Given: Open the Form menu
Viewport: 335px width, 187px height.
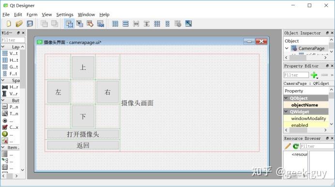Looking at the screenshot, I should tap(32, 14).
